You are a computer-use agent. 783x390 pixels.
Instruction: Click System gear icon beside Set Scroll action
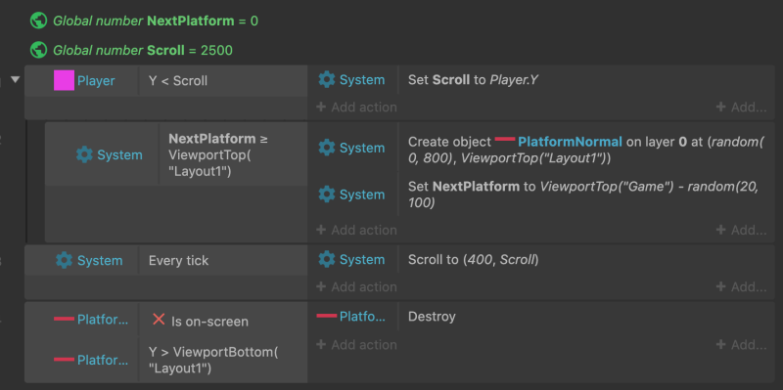(327, 80)
